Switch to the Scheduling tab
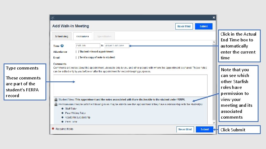 pyautogui.click(x=62, y=36)
